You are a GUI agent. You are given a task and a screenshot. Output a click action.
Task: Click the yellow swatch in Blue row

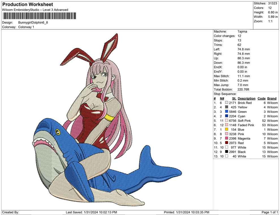click(x=227, y=129)
